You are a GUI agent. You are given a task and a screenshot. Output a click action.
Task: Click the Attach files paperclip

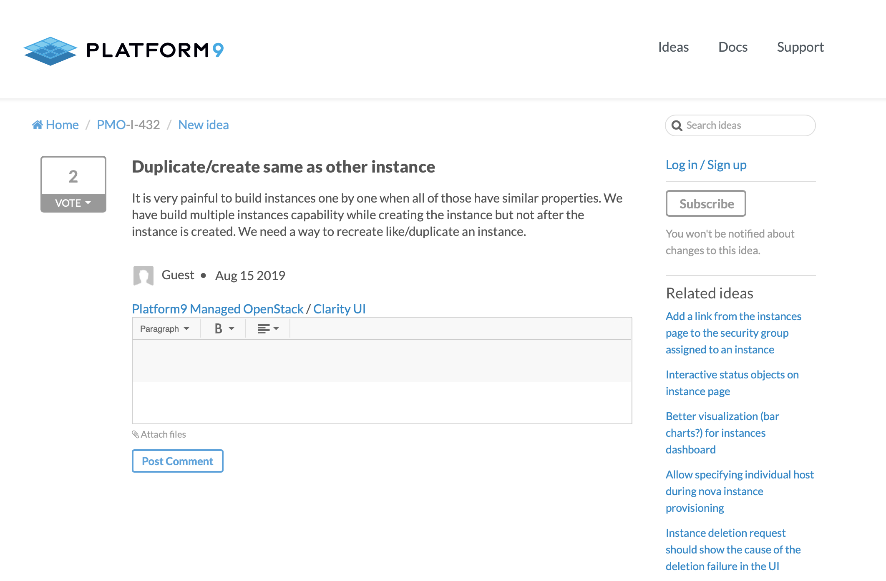click(x=136, y=434)
